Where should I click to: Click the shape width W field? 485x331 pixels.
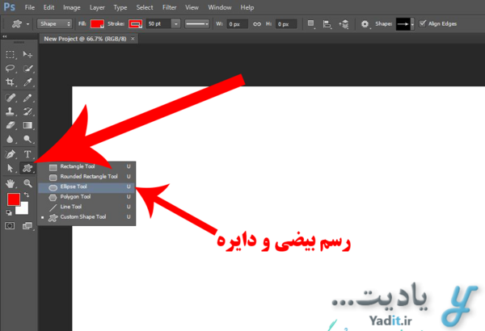coord(237,23)
